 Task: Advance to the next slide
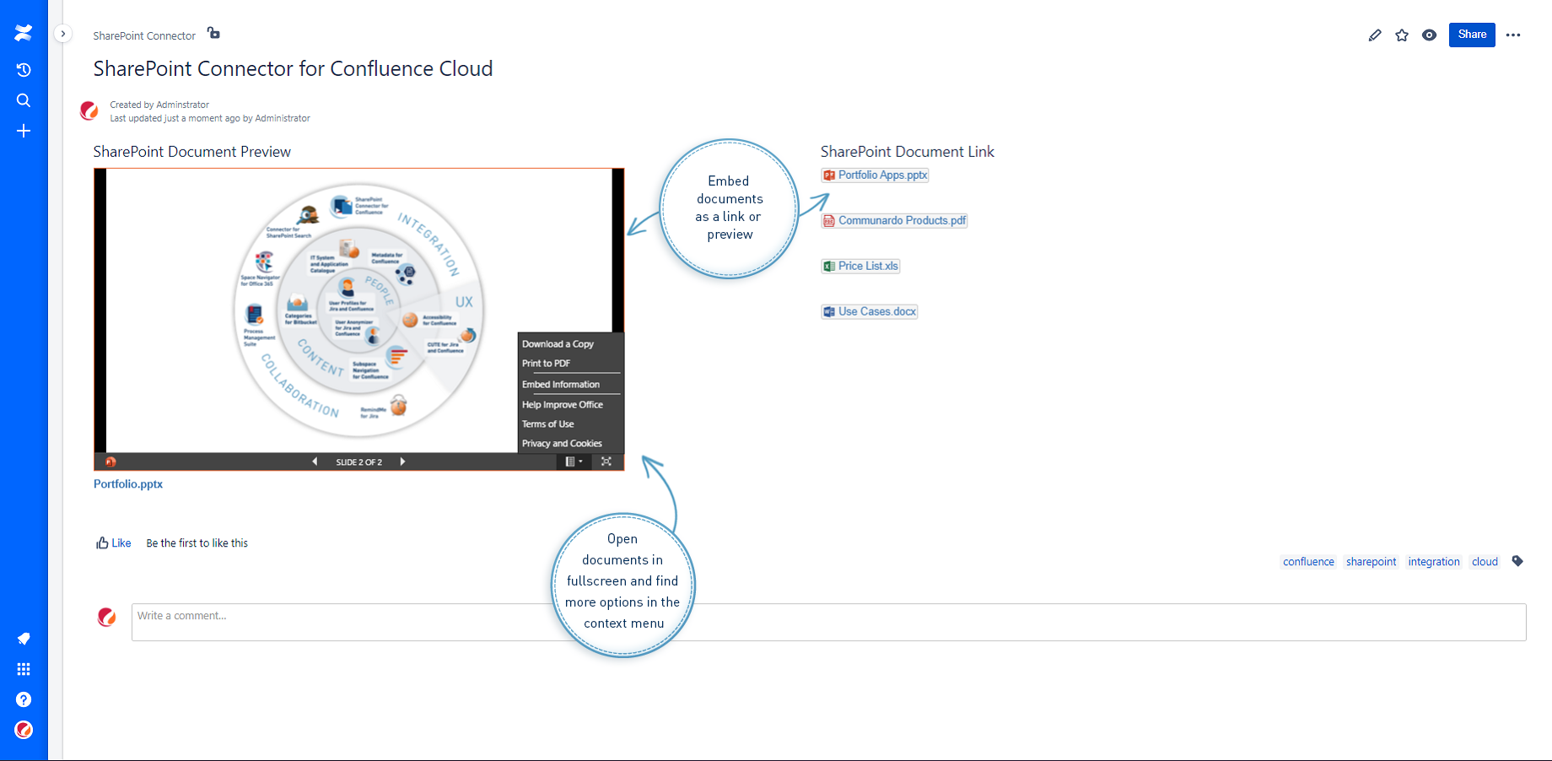(402, 461)
